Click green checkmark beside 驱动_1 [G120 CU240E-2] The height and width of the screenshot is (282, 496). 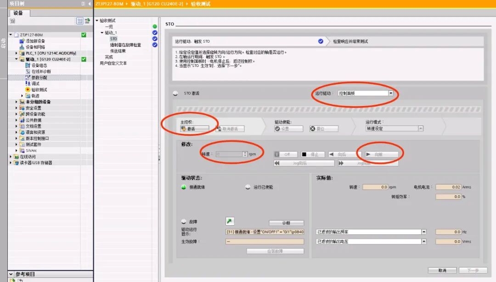(84, 59)
